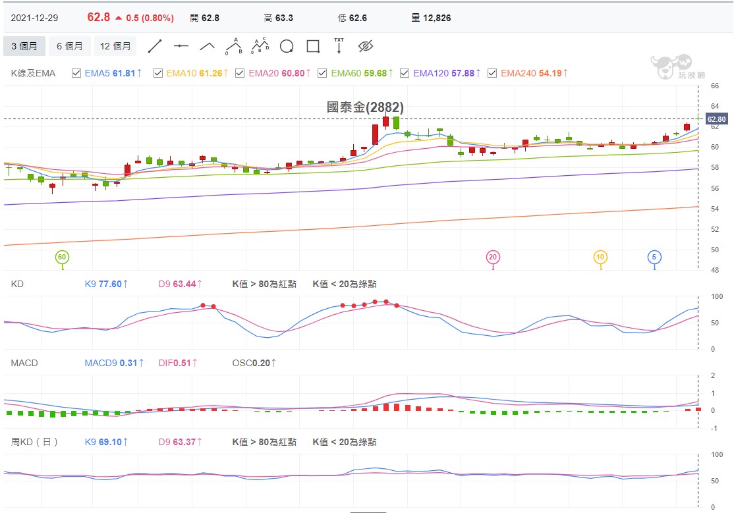Click the EMA240 54.19 value label
The image size is (734, 513).
click(534, 73)
